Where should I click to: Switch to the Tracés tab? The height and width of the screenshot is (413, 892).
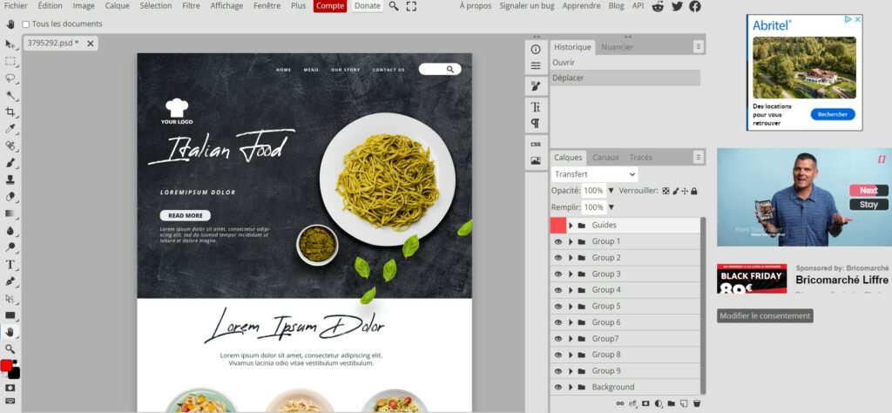tap(640, 158)
